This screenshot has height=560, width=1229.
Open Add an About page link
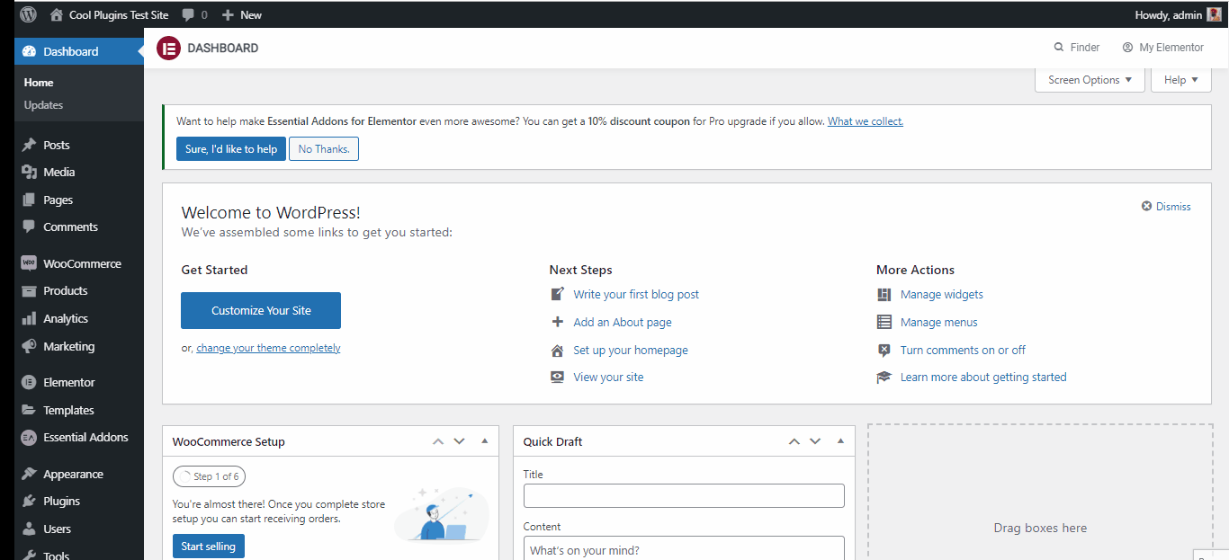(x=623, y=322)
